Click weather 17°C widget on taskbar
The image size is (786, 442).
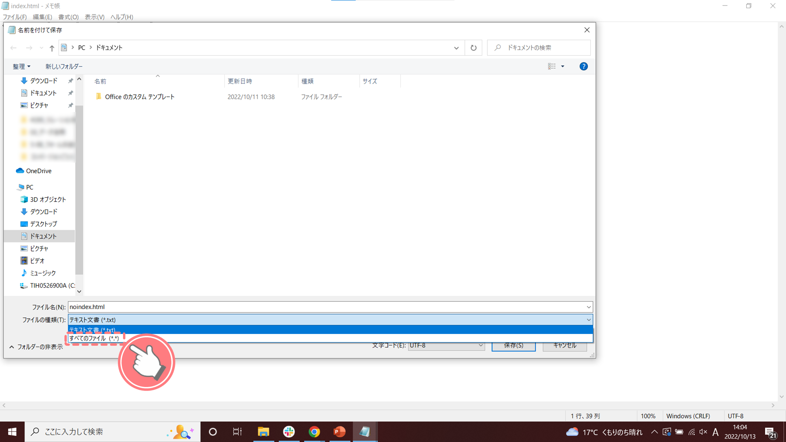[x=604, y=432]
